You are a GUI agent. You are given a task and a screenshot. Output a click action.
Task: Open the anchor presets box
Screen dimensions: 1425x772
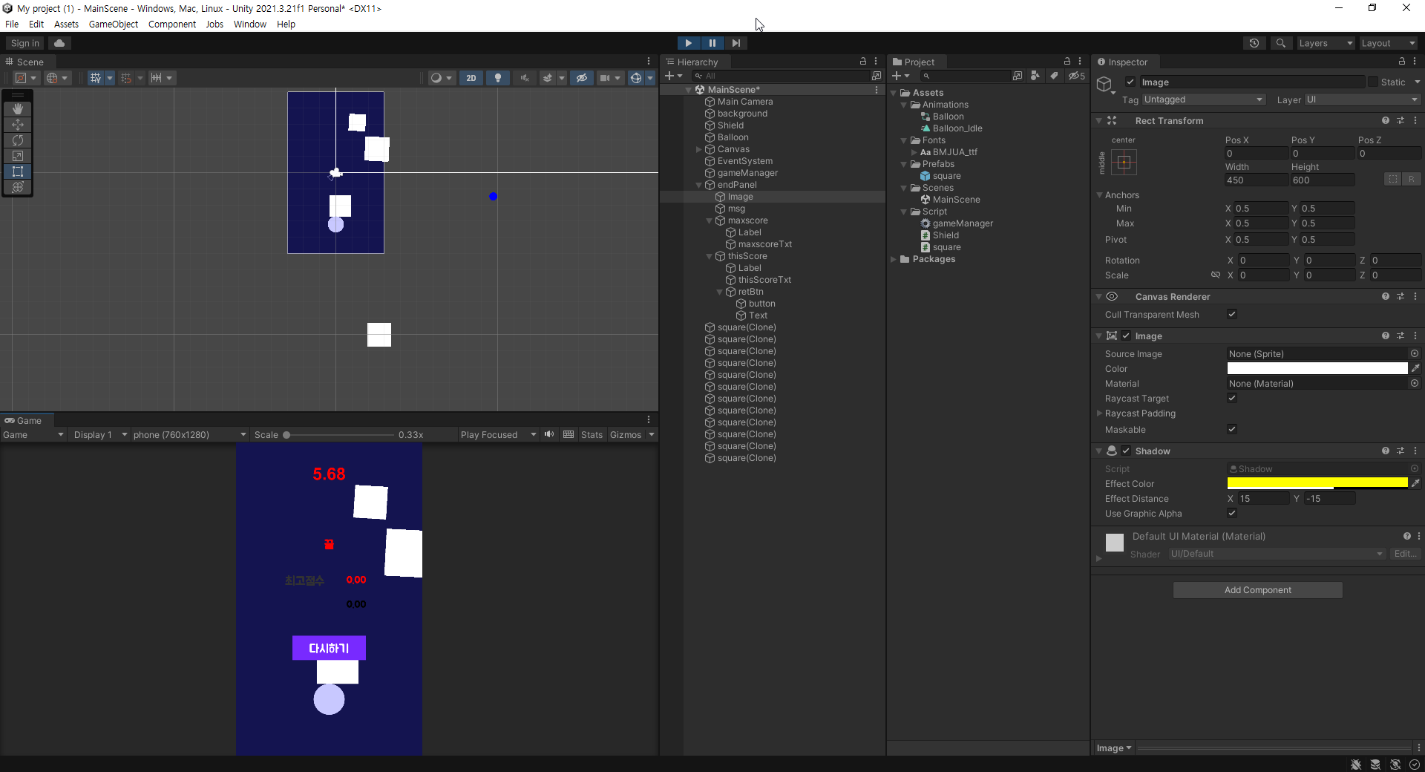[x=1124, y=162]
